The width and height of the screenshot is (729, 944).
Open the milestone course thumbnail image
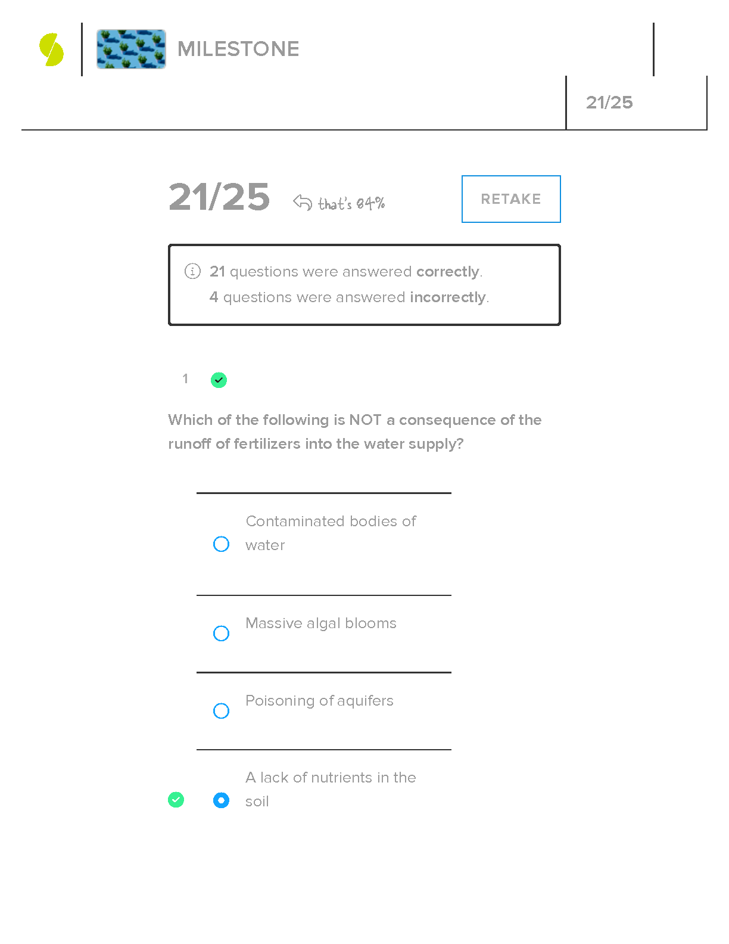pos(131,49)
